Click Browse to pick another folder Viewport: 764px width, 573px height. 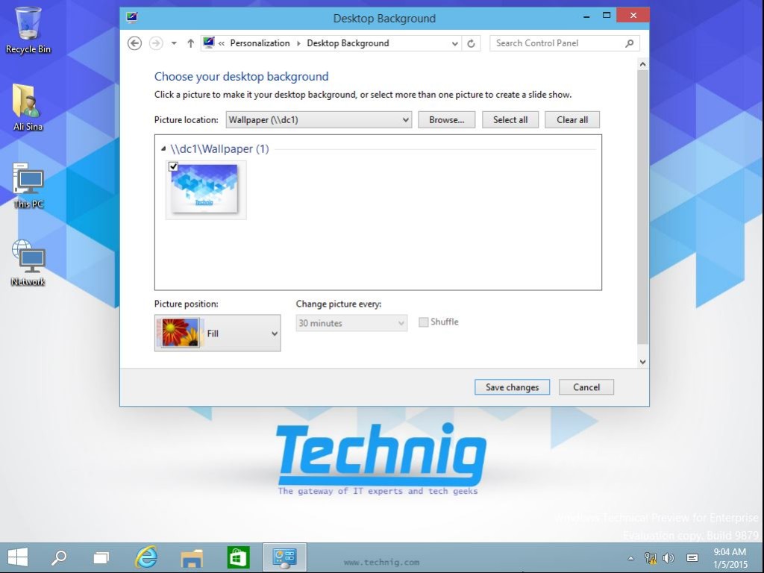tap(446, 119)
